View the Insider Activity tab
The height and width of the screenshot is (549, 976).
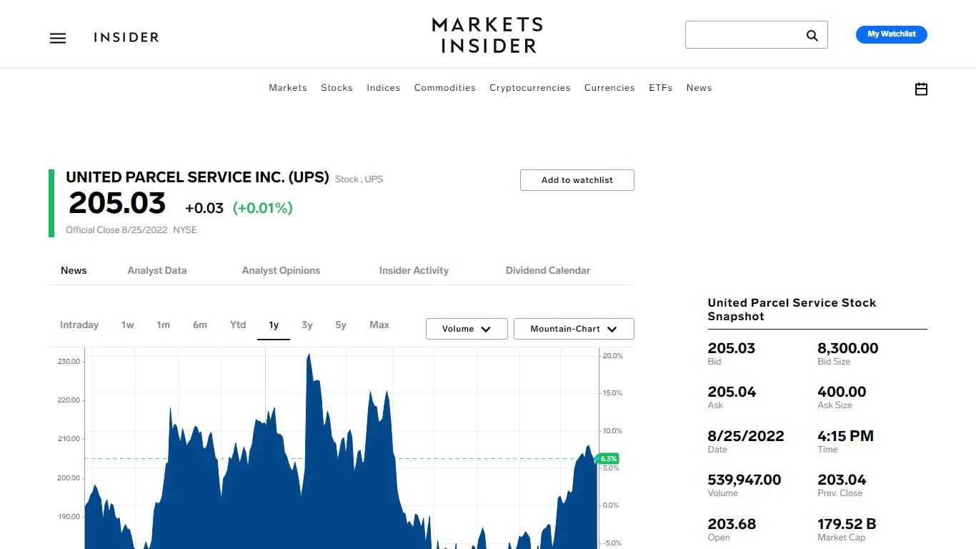point(414,270)
